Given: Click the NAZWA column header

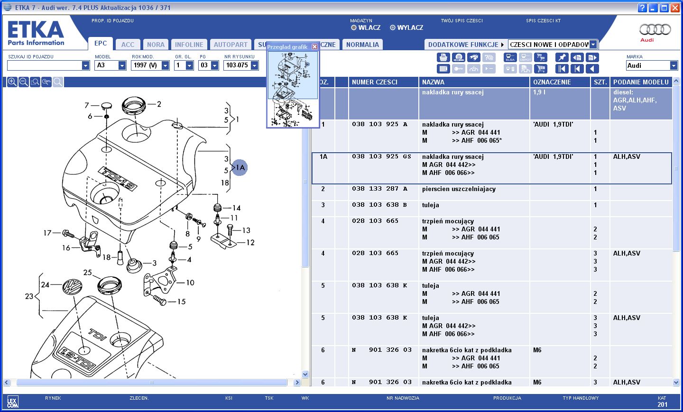Looking at the screenshot, I should point(474,82).
